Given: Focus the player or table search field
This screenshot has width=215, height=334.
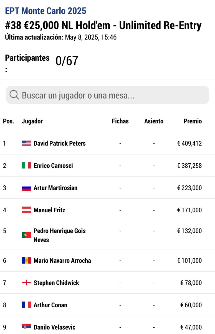Looking at the screenshot, I should coord(111,95).
